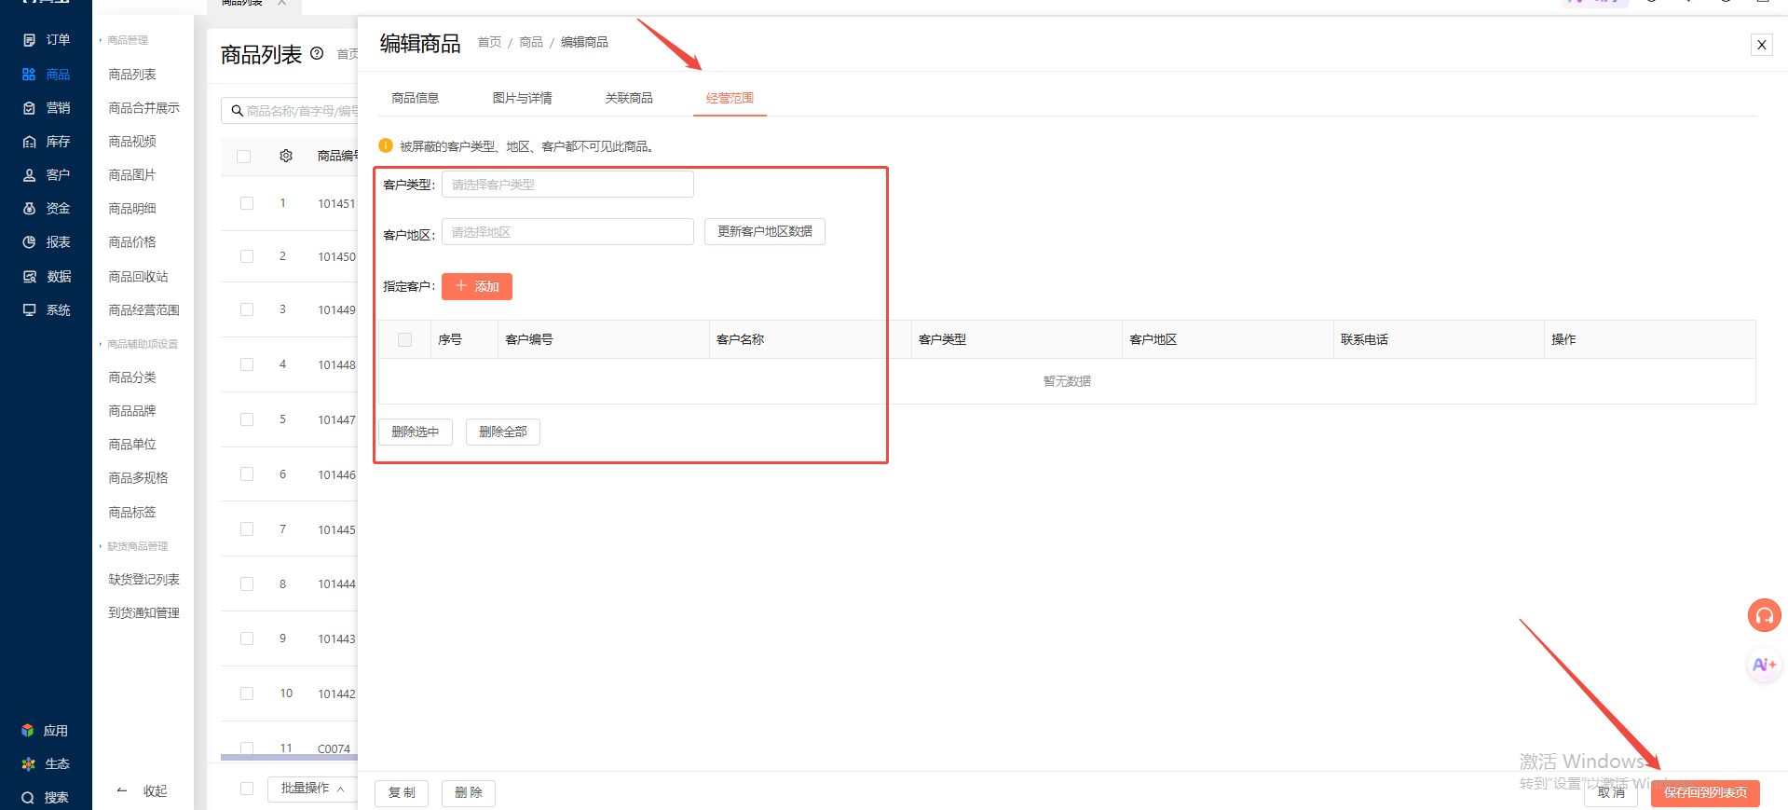The width and height of the screenshot is (1788, 810).
Task: Select the 经营范围 tab
Action: (730, 98)
